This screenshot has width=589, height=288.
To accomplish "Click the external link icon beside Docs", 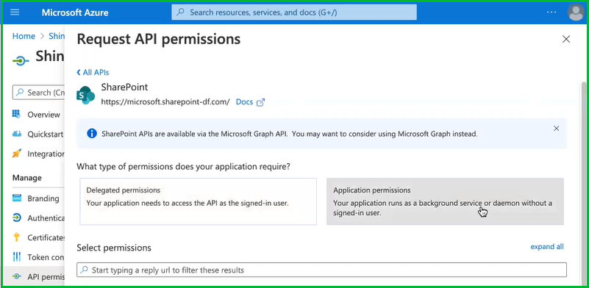I will point(260,102).
